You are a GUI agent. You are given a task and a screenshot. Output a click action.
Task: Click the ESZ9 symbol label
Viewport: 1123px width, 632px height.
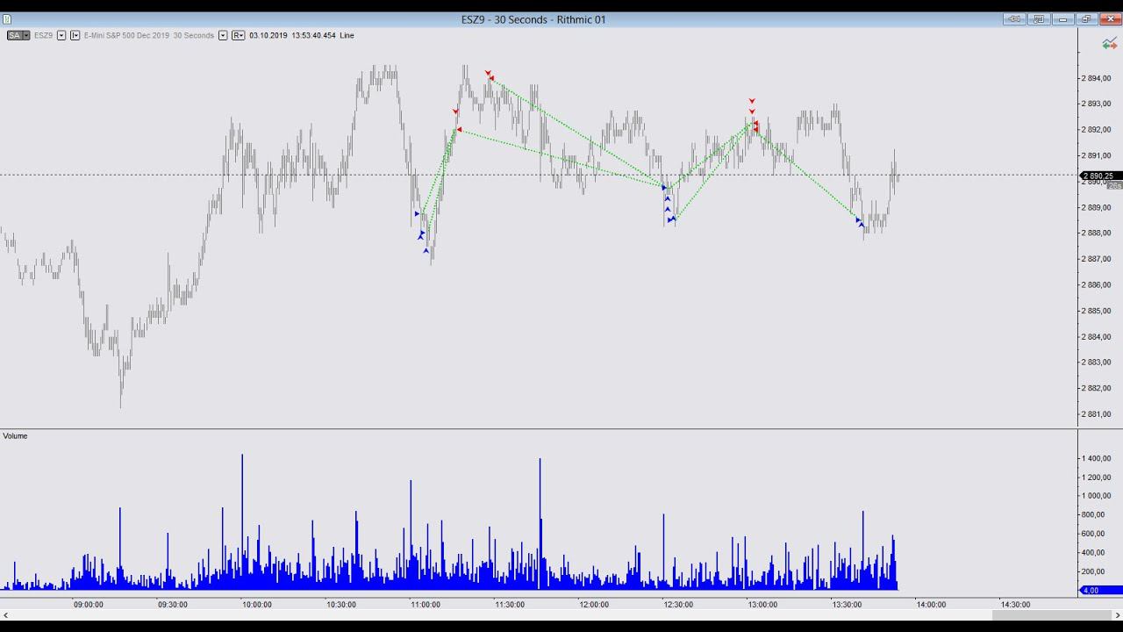[x=44, y=35]
